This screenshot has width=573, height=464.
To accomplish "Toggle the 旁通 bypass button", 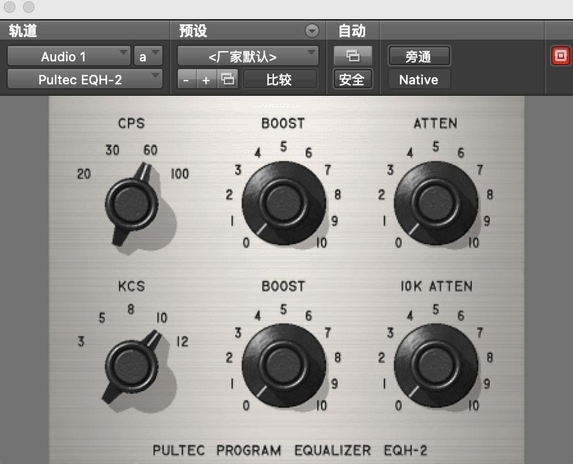I will click(419, 56).
